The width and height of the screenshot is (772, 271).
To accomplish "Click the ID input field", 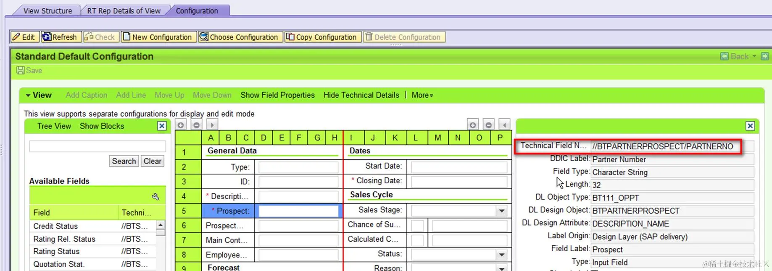I will click(298, 182).
